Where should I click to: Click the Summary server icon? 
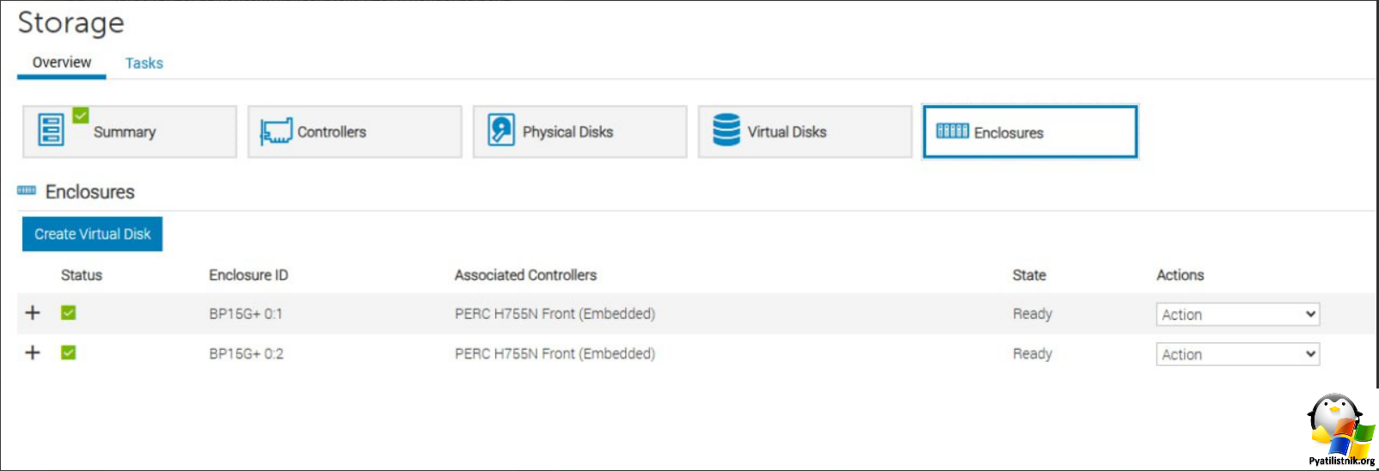[x=51, y=130]
